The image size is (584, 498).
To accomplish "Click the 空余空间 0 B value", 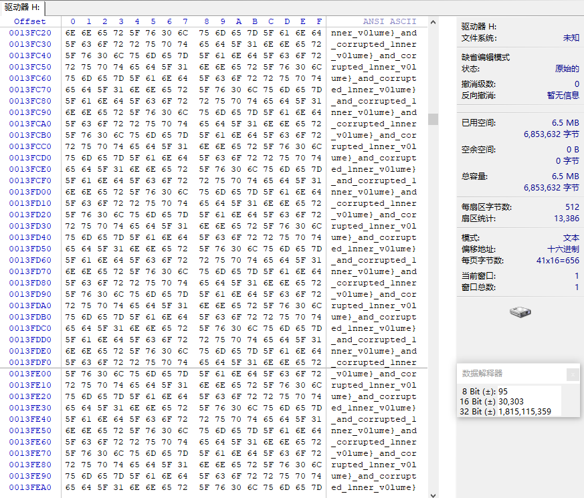I will click(x=573, y=150).
